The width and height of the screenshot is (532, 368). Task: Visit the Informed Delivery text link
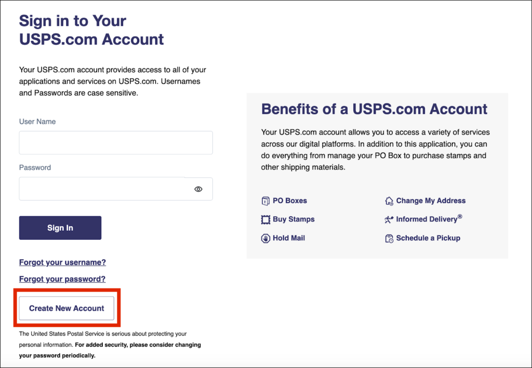427,219
